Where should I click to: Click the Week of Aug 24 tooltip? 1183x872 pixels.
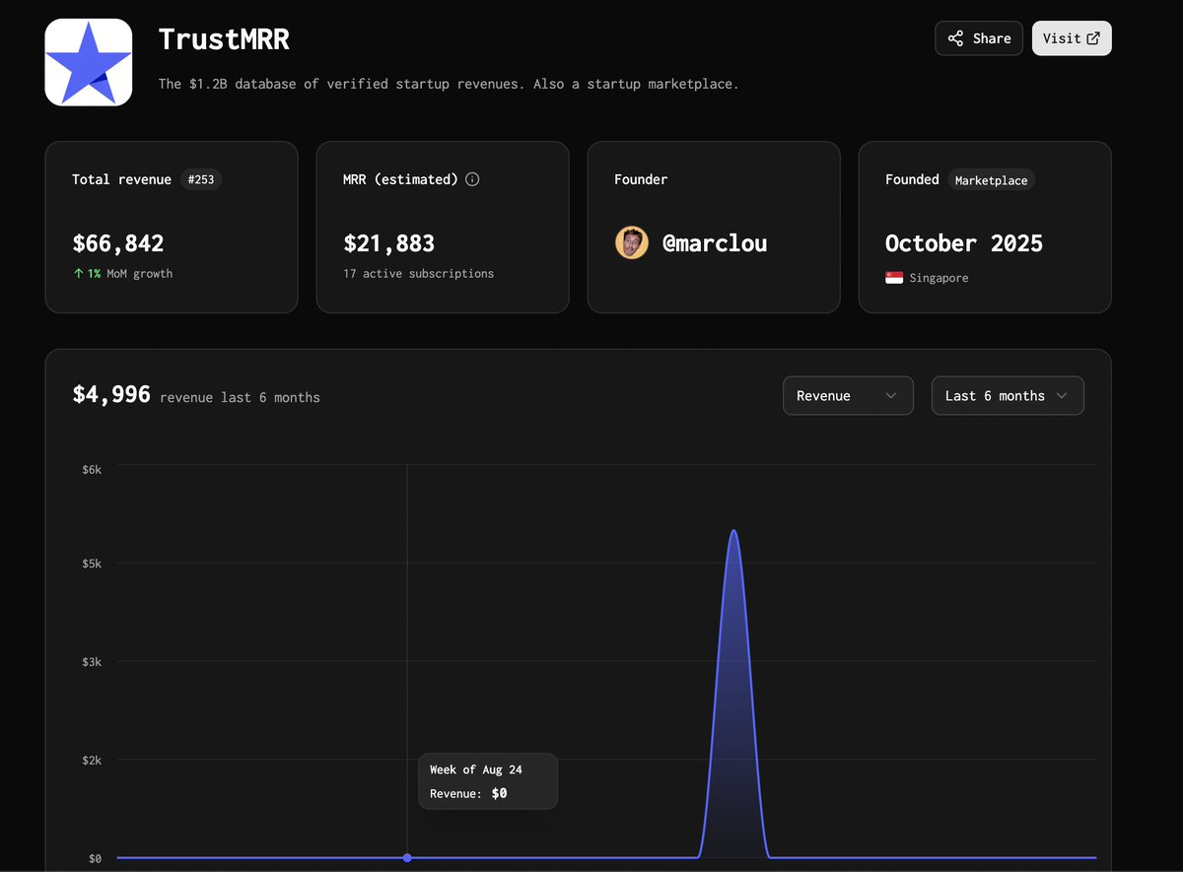point(488,781)
